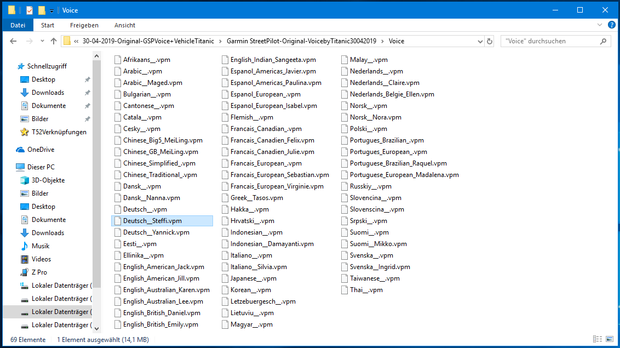Screen dimensions: 620x348
Task: Select file Suomi__Mikko.vpm
Action: [x=378, y=244]
